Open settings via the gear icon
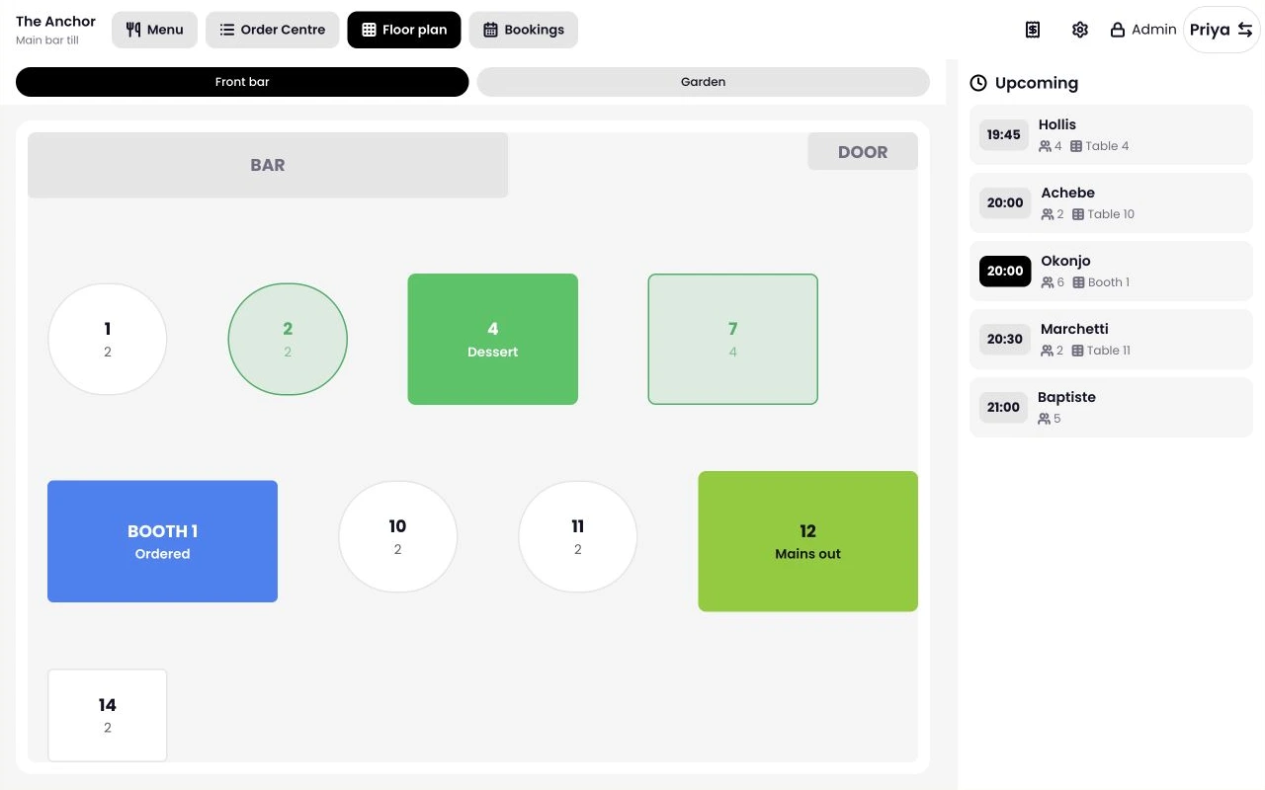This screenshot has height=790, width=1265. [1080, 30]
